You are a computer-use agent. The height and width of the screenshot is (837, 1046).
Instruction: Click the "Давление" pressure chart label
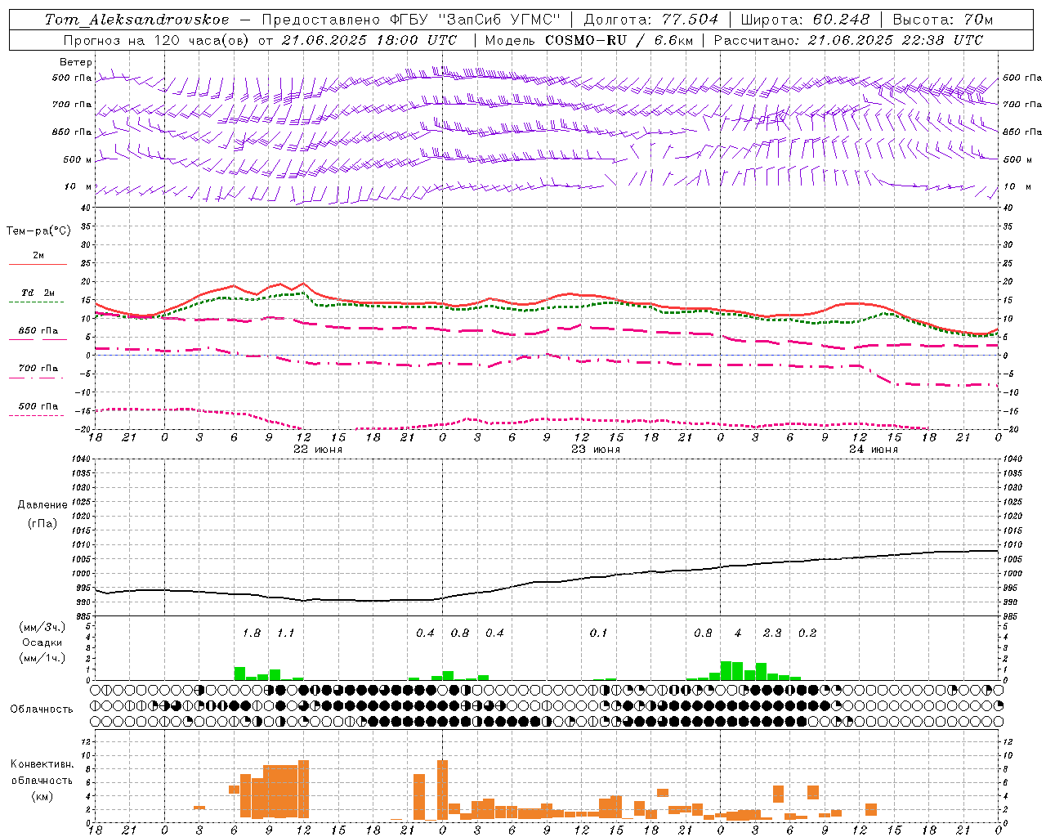point(42,505)
